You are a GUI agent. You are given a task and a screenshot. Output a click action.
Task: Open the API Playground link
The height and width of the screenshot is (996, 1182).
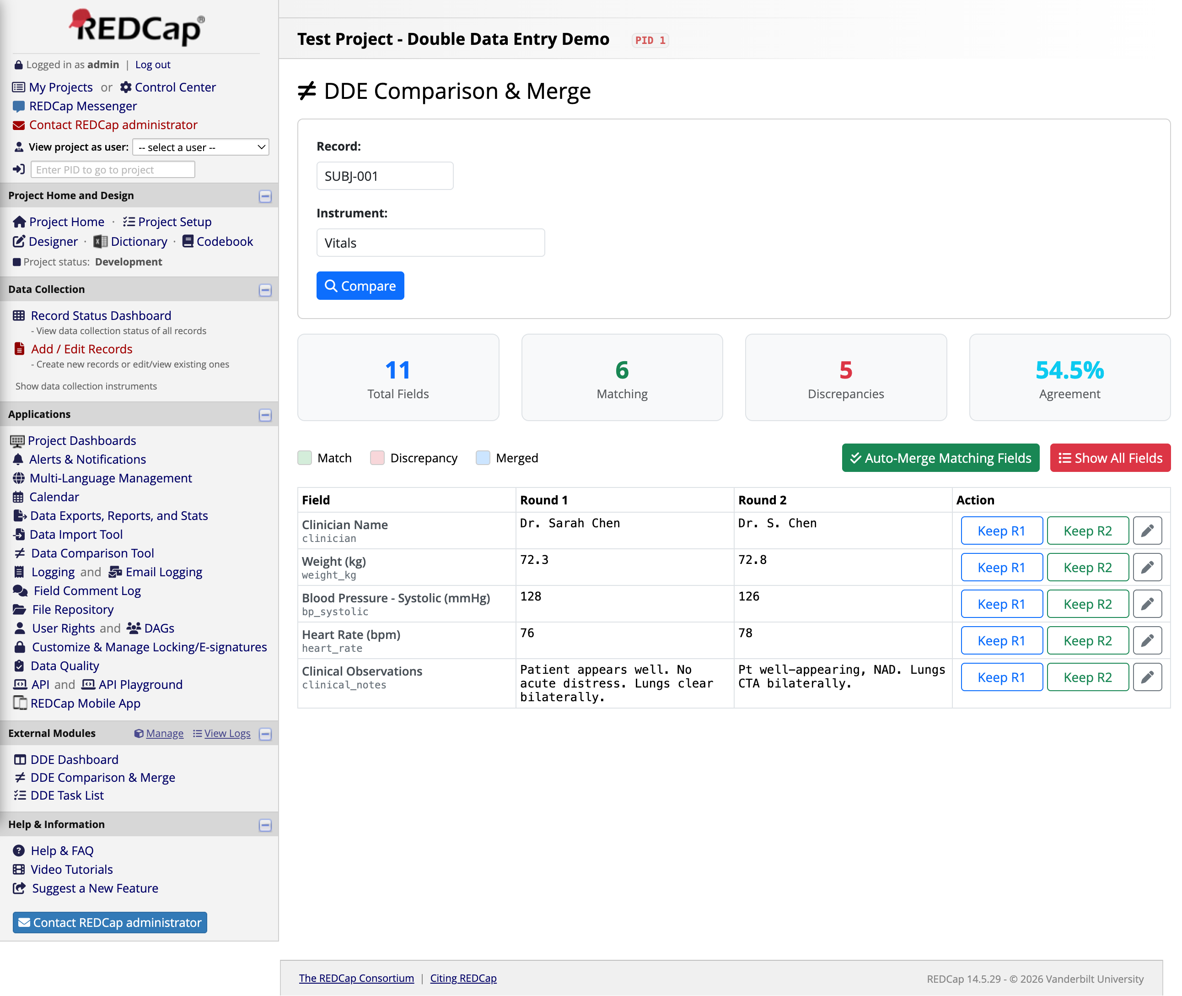[x=140, y=685]
